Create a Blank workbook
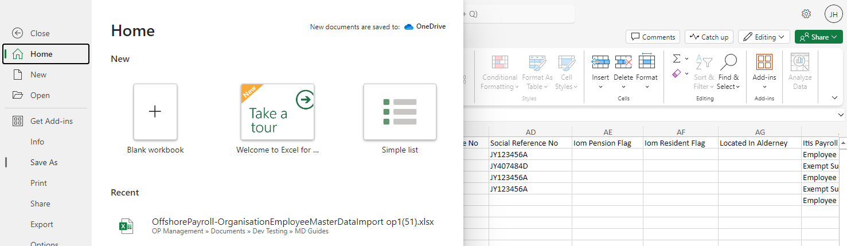The image size is (847, 246). pos(155,112)
